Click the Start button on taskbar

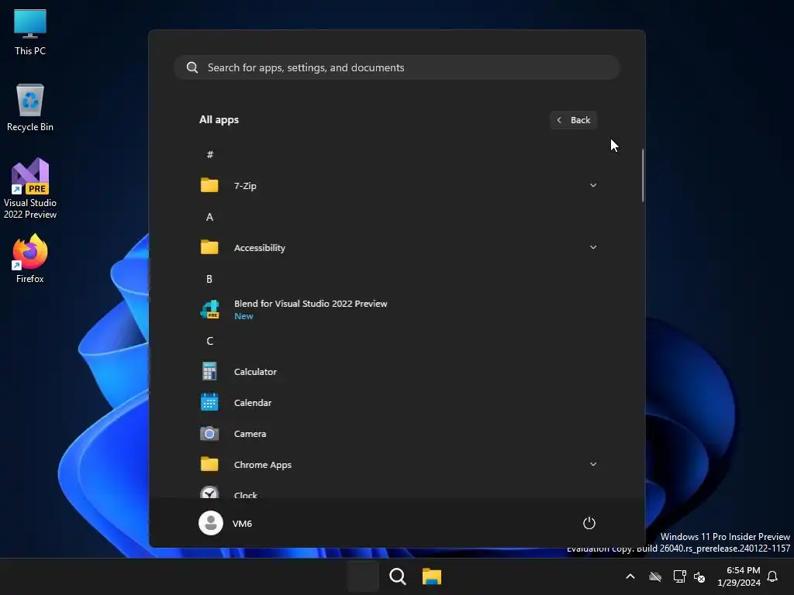[x=363, y=576]
